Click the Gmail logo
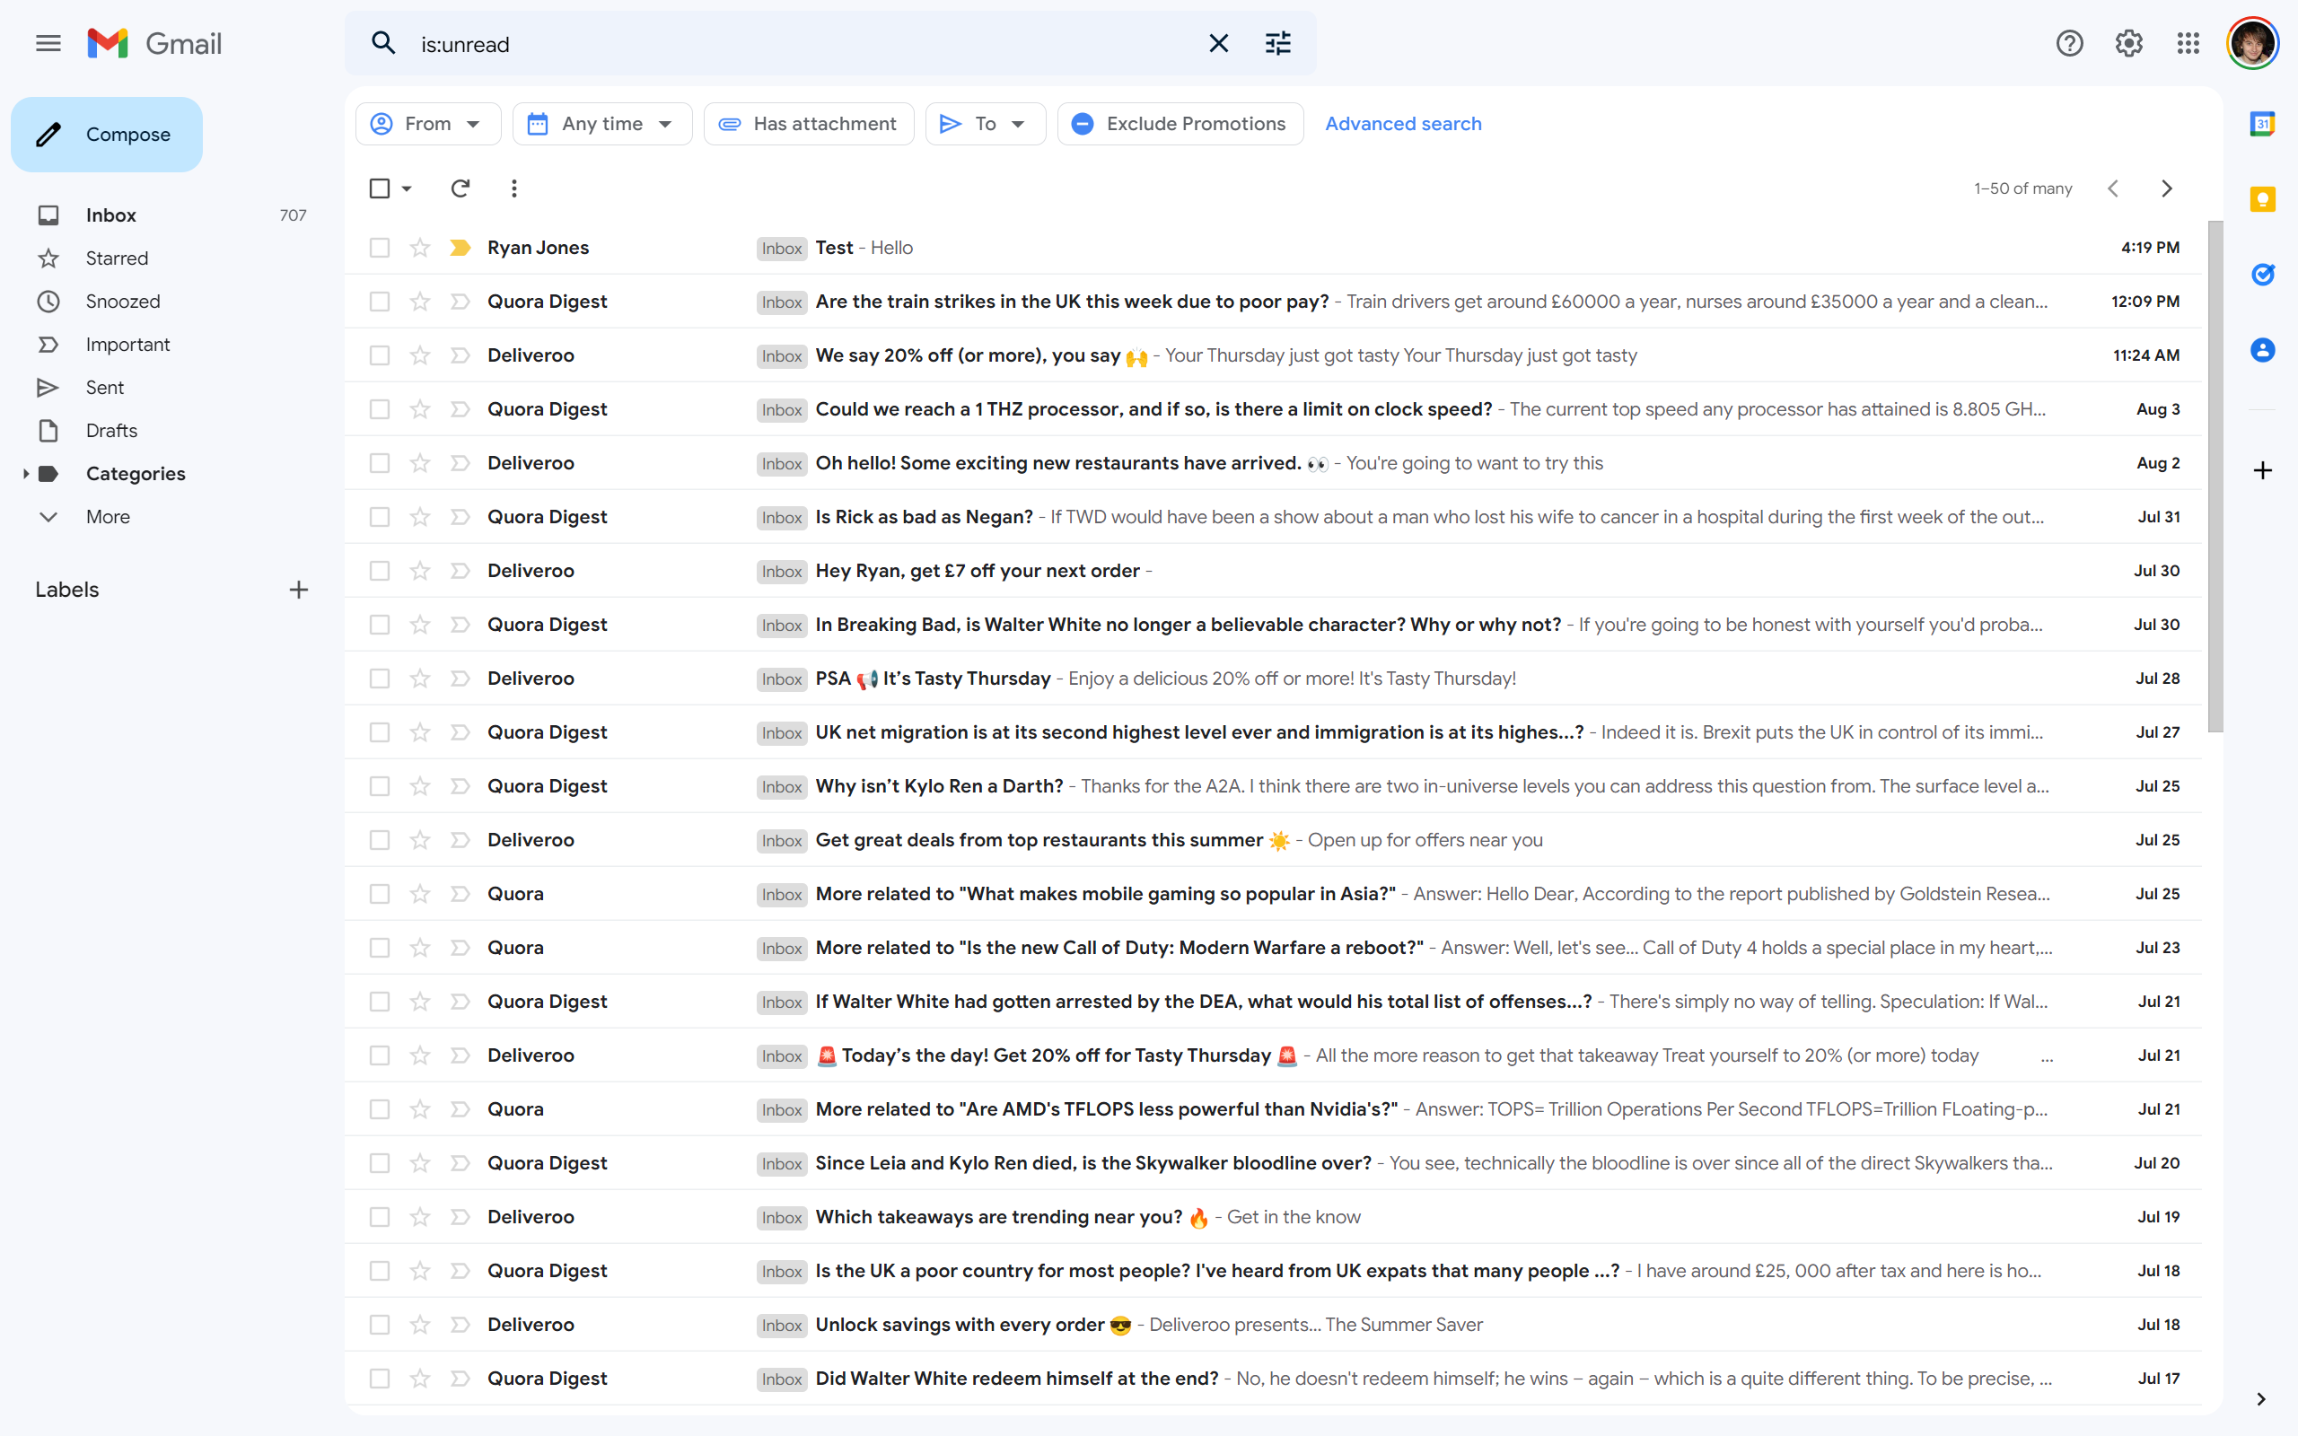This screenshot has width=2298, height=1436. coord(153,44)
